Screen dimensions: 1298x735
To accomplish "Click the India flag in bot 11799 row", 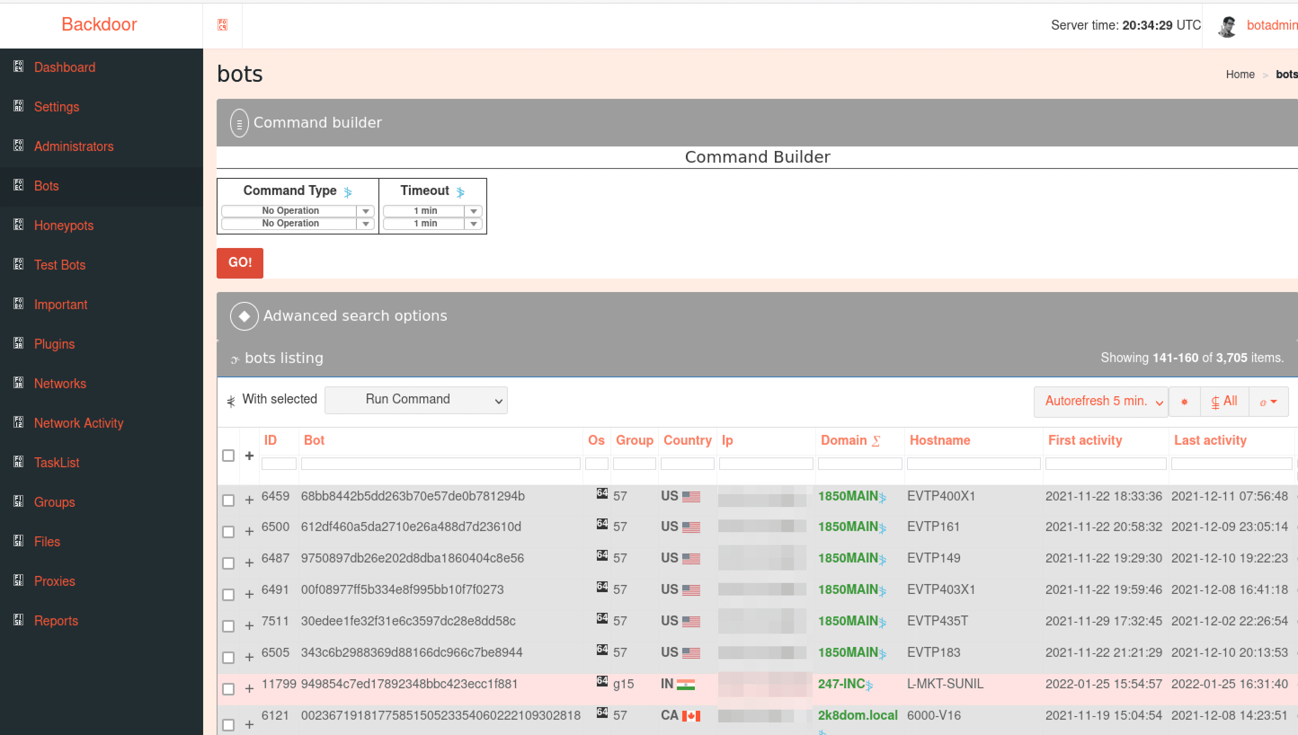I will coord(685,685).
